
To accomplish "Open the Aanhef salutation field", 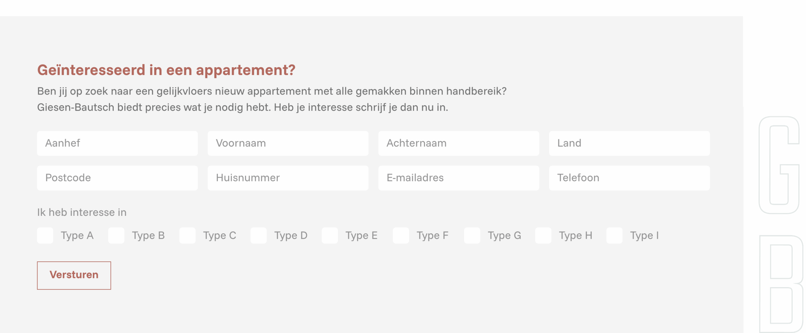I will pyautogui.click(x=117, y=143).
